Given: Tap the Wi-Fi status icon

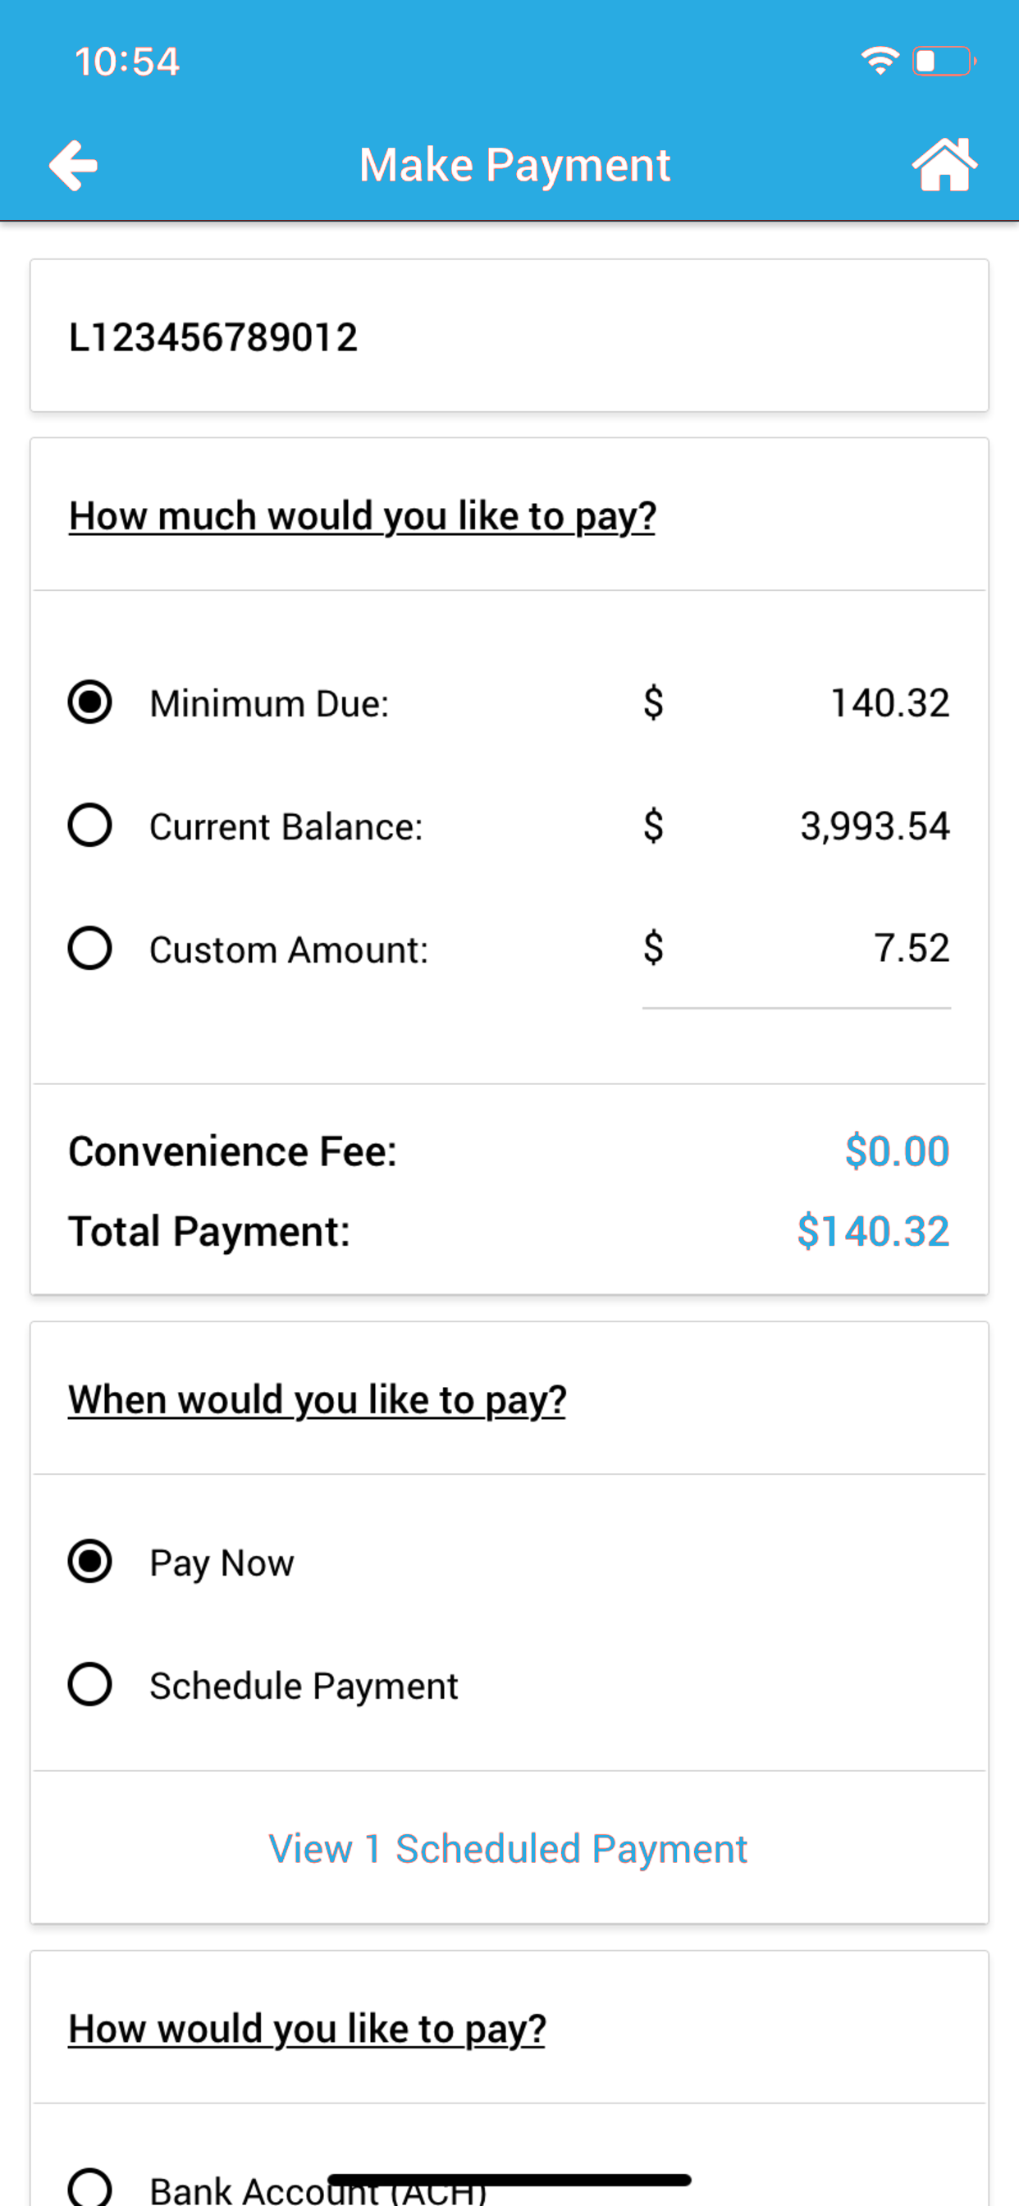Looking at the screenshot, I should click(880, 61).
